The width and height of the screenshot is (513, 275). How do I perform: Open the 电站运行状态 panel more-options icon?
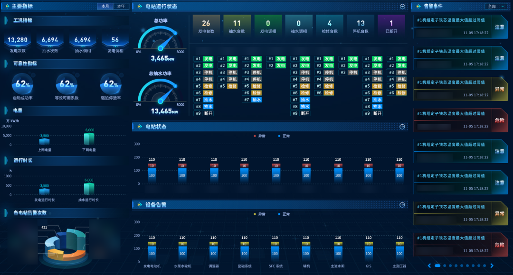(402, 7)
